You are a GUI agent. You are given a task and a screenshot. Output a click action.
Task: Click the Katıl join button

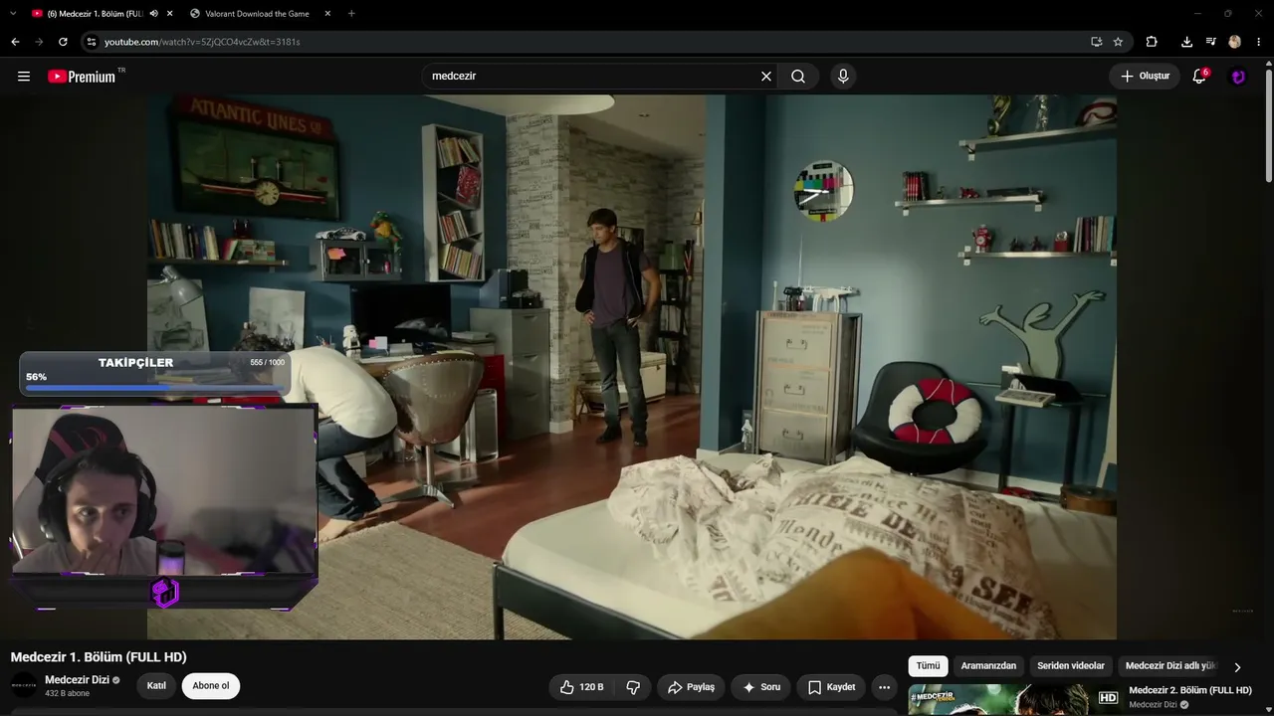click(x=156, y=686)
